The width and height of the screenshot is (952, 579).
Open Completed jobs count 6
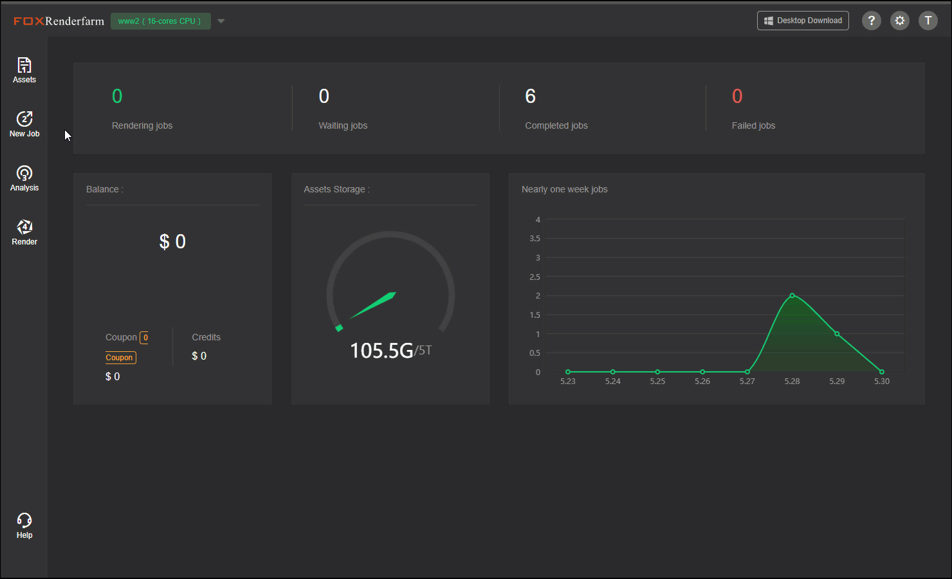coord(530,96)
